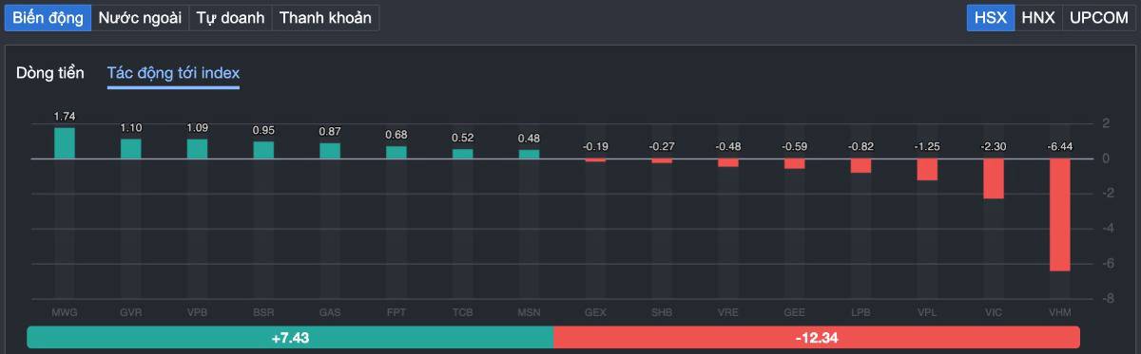Switch to the HNX exchange
This screenshot has height=354, width=1141.
pos(1038,17)
